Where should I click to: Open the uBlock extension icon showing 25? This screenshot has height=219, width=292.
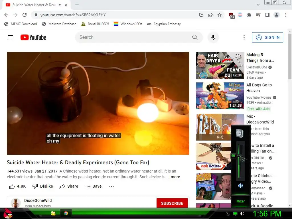point(231,15)
